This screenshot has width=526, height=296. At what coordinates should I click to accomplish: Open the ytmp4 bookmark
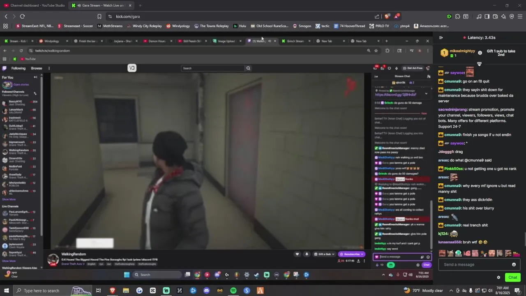click(x=401, y=26)
